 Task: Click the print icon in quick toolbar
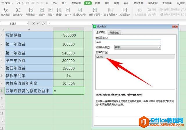(28, 3)
